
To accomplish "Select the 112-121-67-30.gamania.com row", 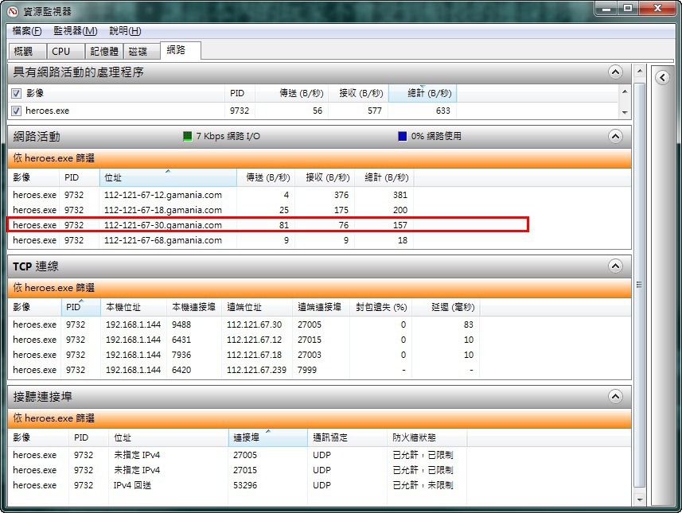I will [x=211, y=225].
